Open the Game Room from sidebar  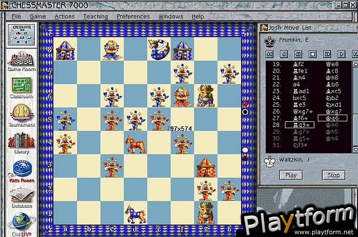tap(21, 60)
